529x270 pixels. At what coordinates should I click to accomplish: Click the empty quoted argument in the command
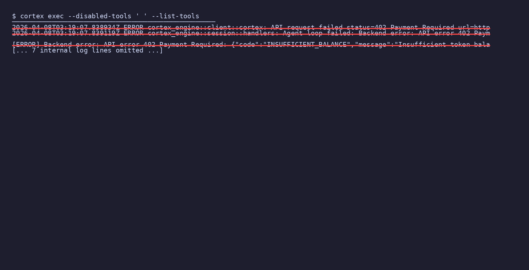click(x=141, y=16)
